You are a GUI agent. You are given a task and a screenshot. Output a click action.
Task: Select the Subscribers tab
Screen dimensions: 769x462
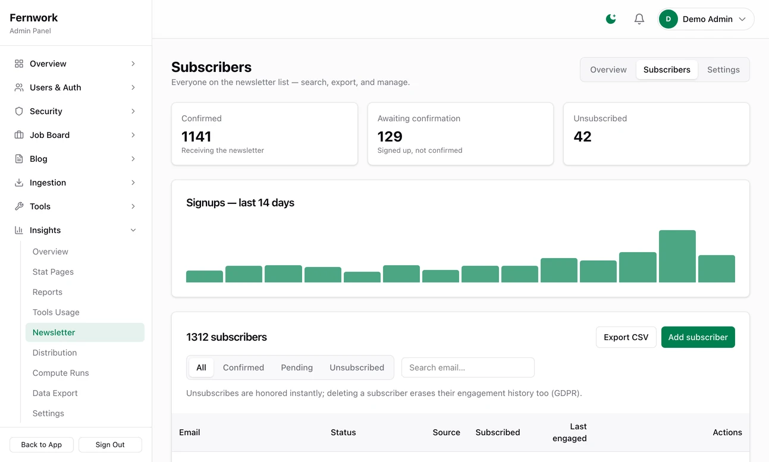click(667, 70)
